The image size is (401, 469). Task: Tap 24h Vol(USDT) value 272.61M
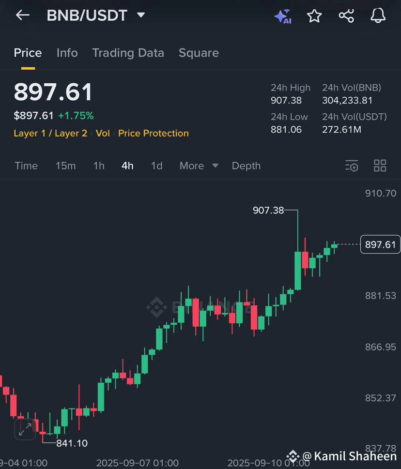tap(341, 130)
